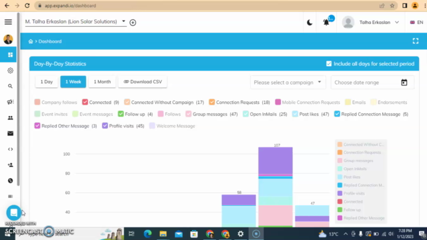427x240 pixels.
Task: Go back in the browser
Action: [x=7, y=5]
